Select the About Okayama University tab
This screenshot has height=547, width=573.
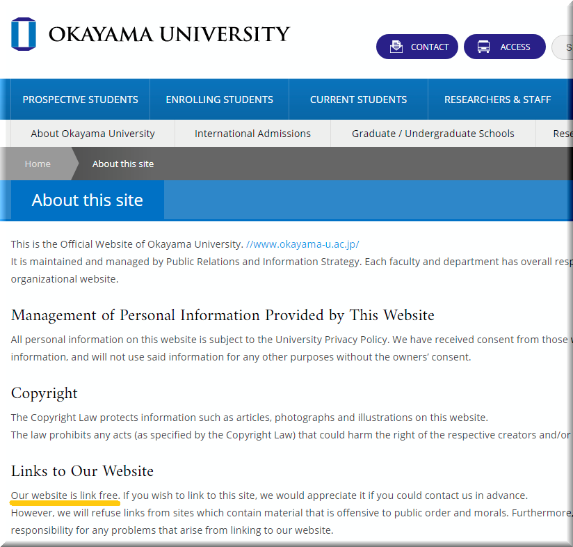click(x=92, y=134)
